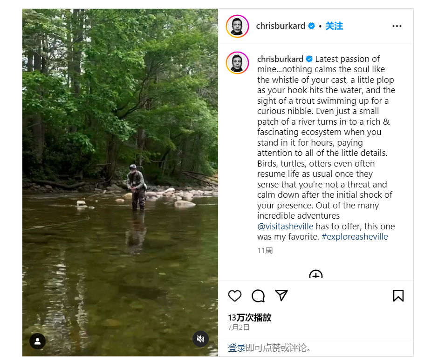Open the three-dot options menu

point(397,26)
